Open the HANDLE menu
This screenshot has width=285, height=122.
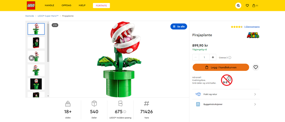(x=49, y=6)
